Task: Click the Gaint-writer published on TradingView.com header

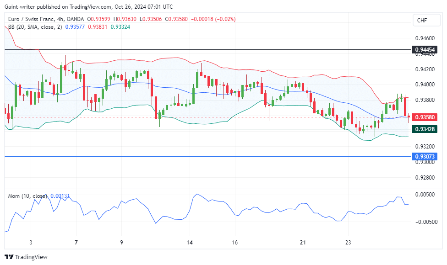Action: [89, 6]
